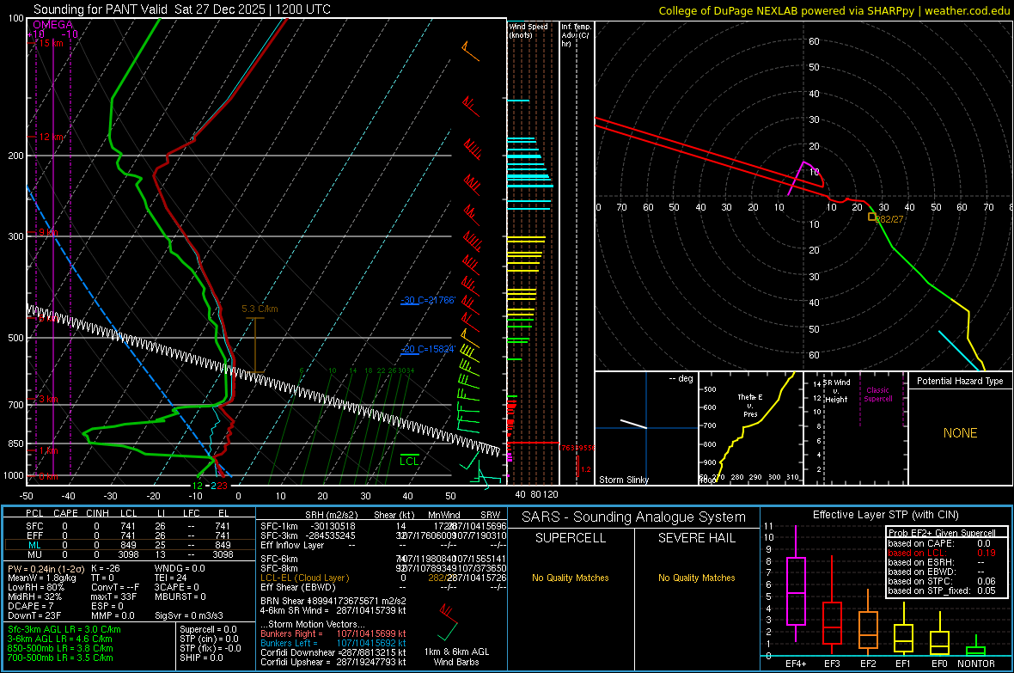The width and height of the screenshot is (1014, 673).
Task: Click the "Inf. Temp. Adv." panel header
Action: click(576, 35)
